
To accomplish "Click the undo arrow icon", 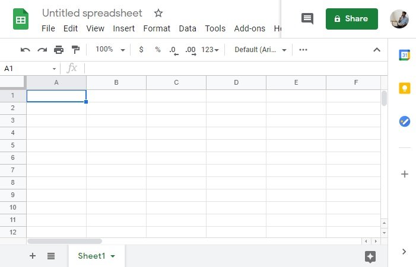I will coord(25,50).
